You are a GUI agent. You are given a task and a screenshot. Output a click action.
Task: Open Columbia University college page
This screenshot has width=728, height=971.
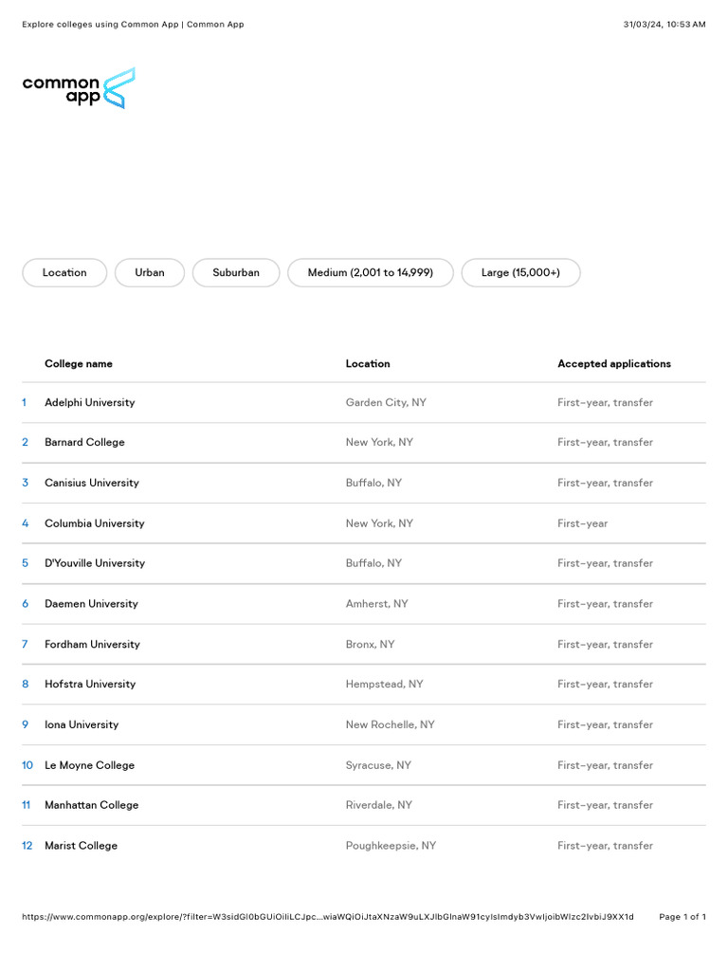[x=95, y=523]
